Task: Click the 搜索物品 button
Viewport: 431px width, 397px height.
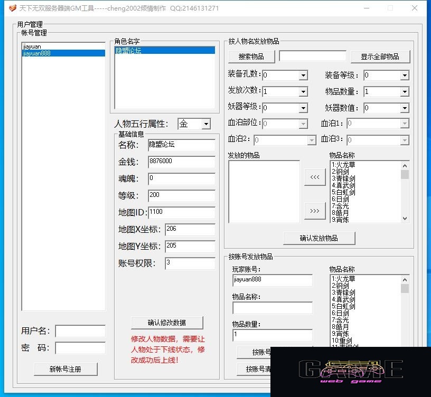Action: pyautogui.click(x=251, y=56)
